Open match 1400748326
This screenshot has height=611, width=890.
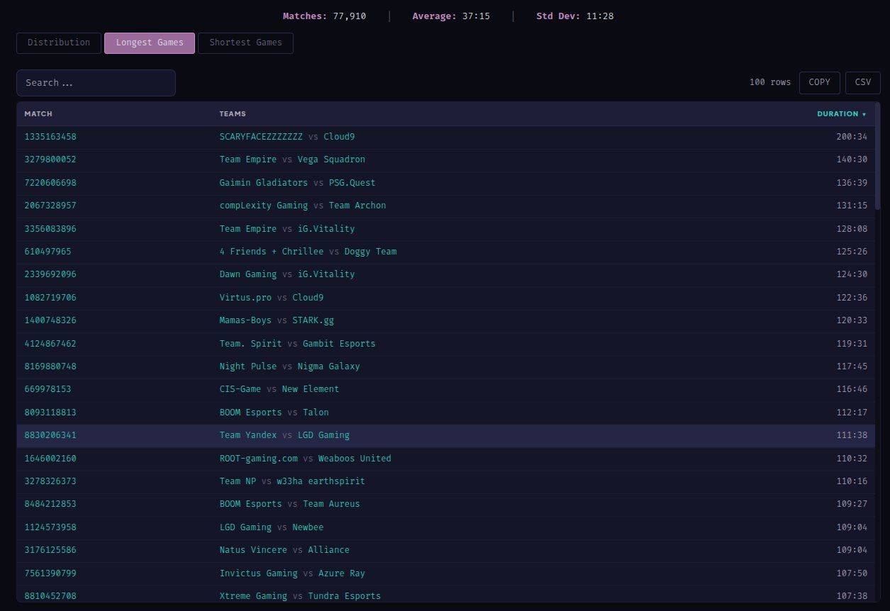coord(50,320)
